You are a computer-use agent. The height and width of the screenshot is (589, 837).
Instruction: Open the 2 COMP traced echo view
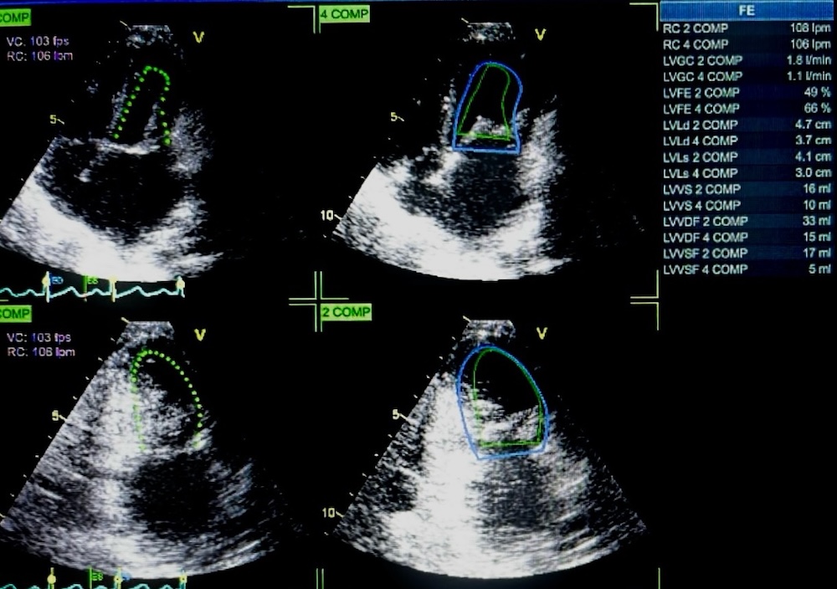[489, 448]
